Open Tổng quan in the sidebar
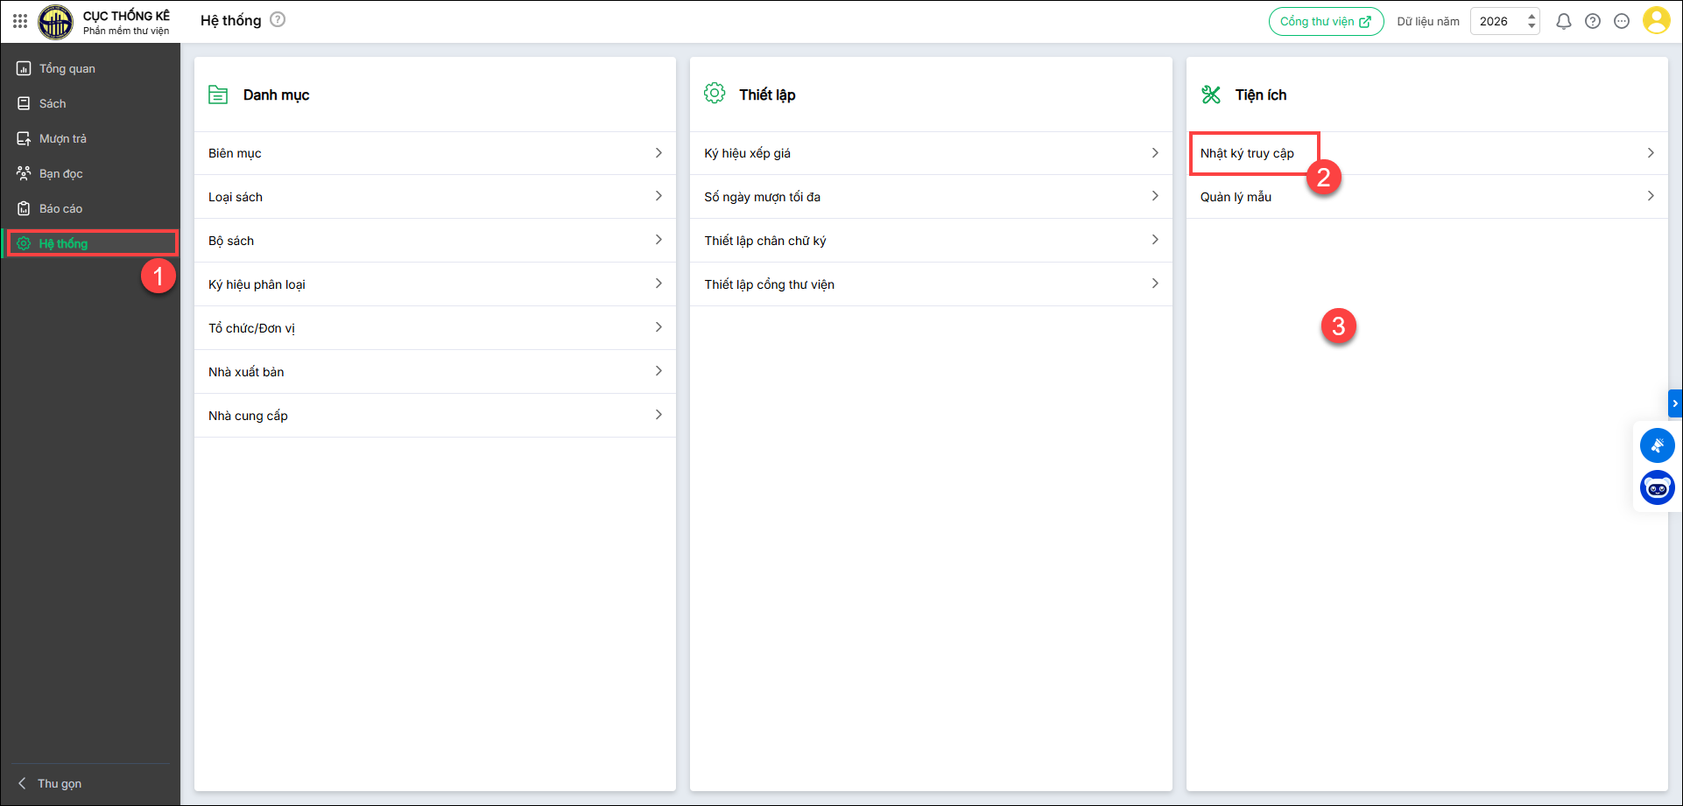1683x806 pixels. pyautogui.click(x=67, y=68)
